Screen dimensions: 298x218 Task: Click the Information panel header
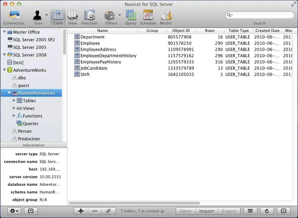(34, 145)
